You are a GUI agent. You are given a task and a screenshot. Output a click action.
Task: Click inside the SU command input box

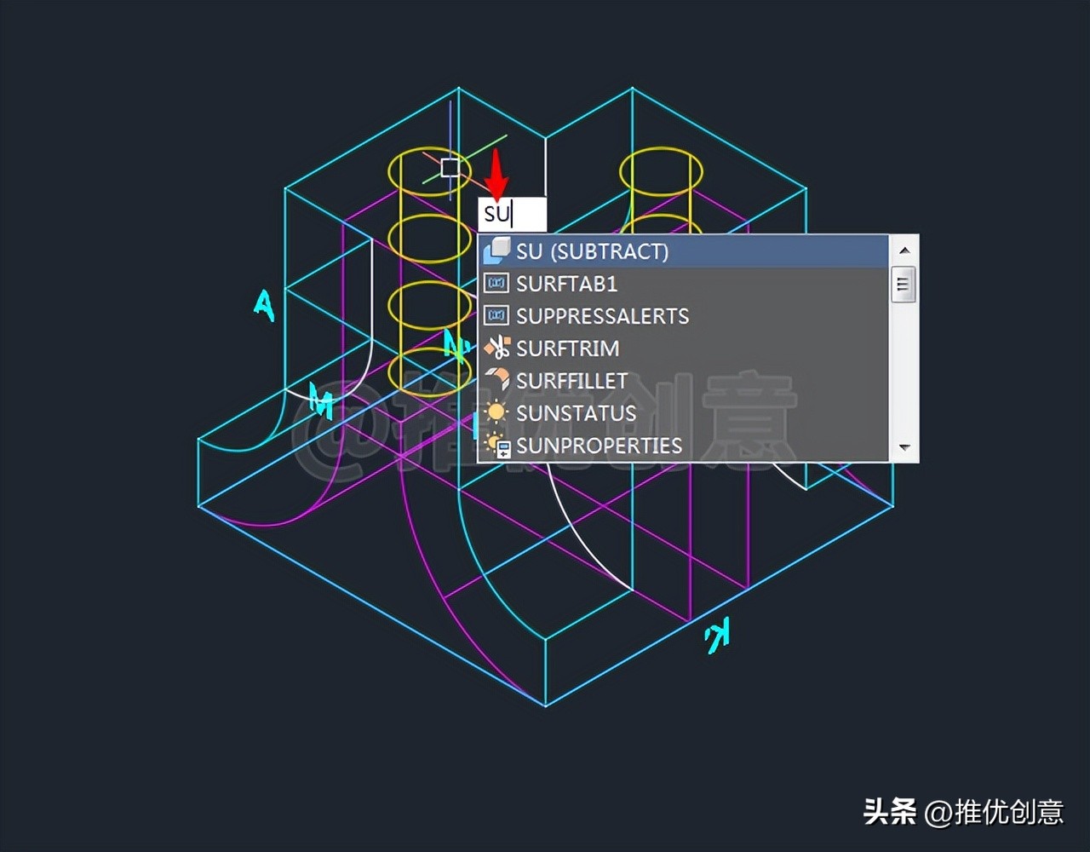tap(511, 215)
